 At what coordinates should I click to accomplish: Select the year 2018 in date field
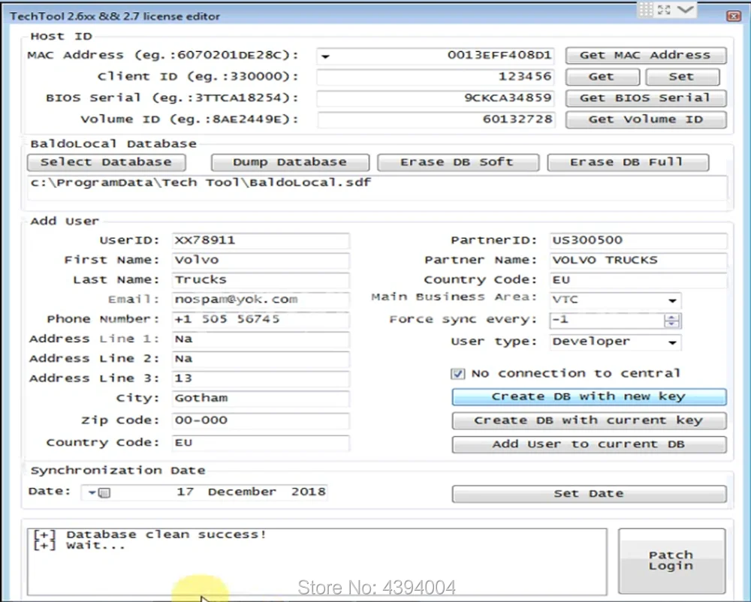coord(308,492)
